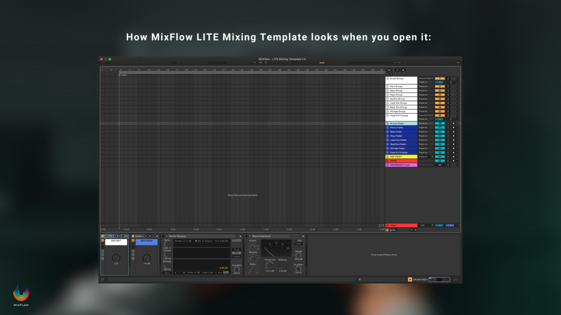This screenshot has width=561, height=315.
Task: Open Pads & FX Group routing dropdown
Action: click(426, 115)
